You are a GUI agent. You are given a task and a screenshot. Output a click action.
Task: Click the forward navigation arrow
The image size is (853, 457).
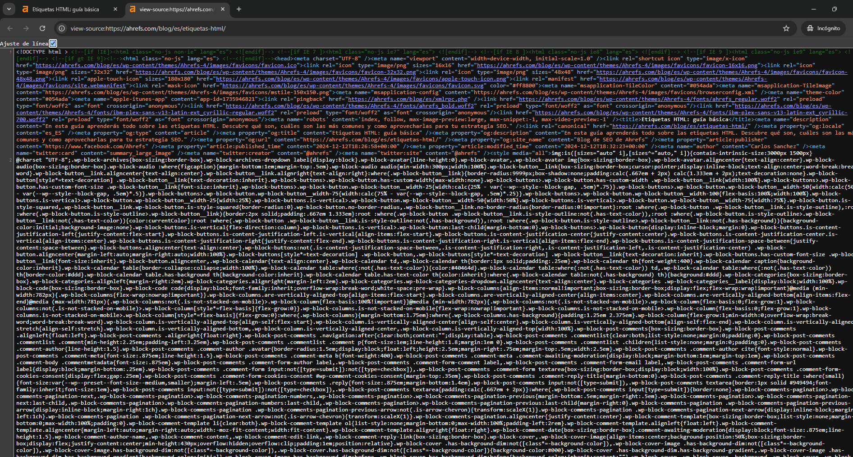[x=26, y=28]
